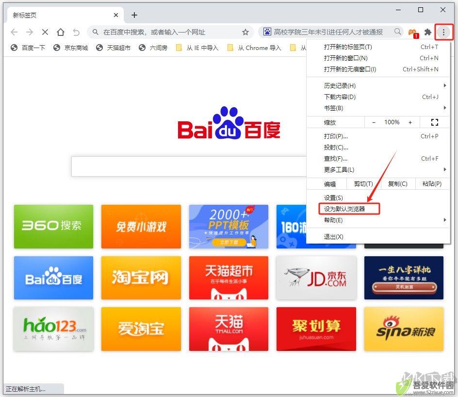458x397 pixels.
Task: Open the 淘宝网 tile
Action: pos(141,278)
